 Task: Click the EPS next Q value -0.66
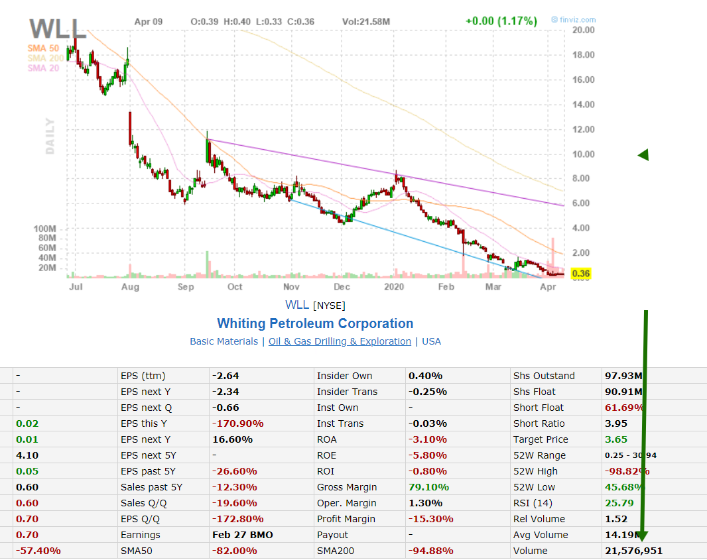(x=226, y=408)
